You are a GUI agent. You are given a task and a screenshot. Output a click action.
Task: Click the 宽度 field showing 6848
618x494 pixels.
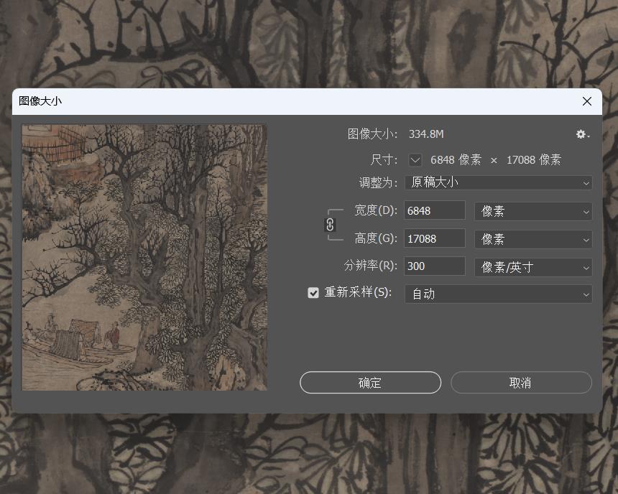(434, 211)
